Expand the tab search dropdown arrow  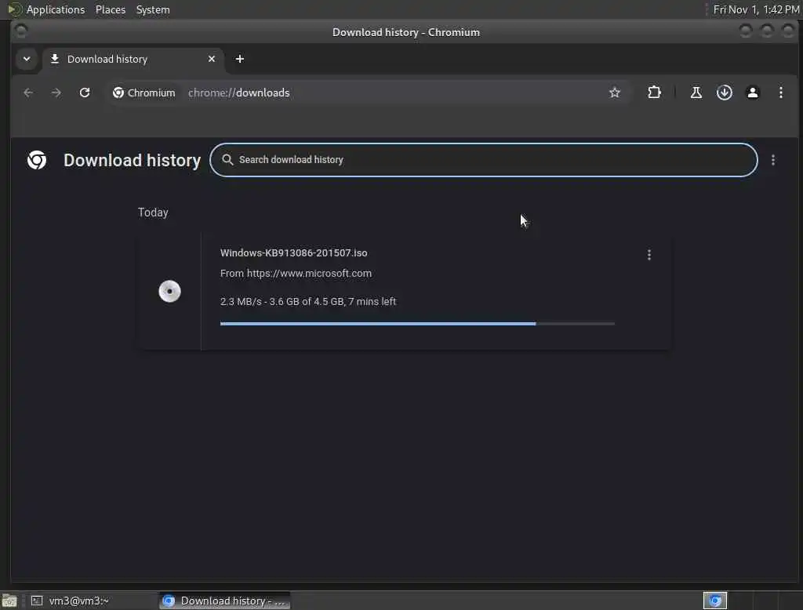27,59
